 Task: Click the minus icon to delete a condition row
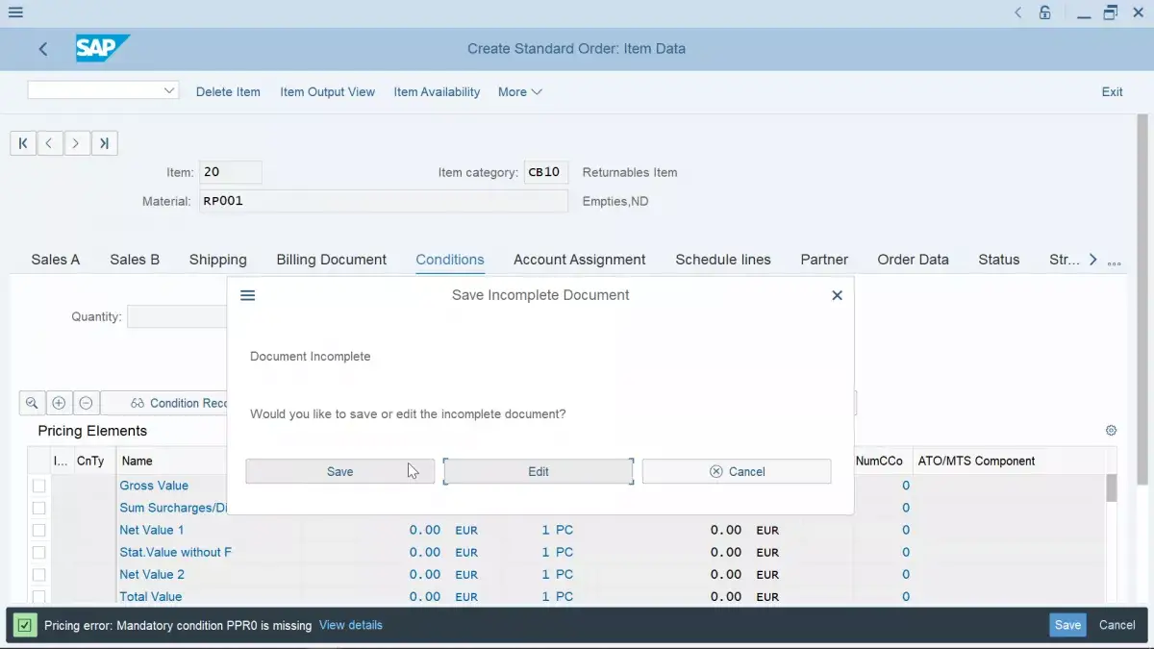[86, 403]
